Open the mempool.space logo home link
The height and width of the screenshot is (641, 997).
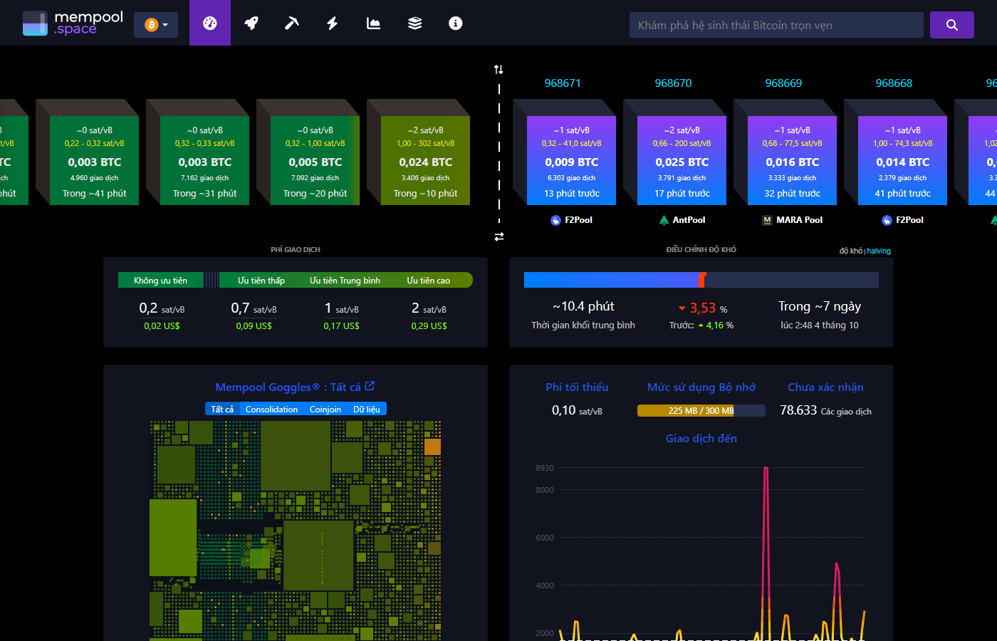tap(73, 23)
